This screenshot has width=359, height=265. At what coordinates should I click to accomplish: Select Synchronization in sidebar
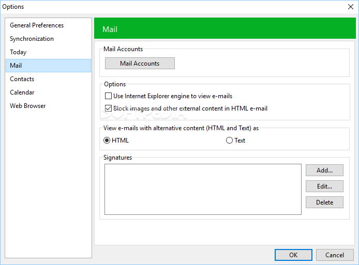pyautogui.click(x=48, y=39)
